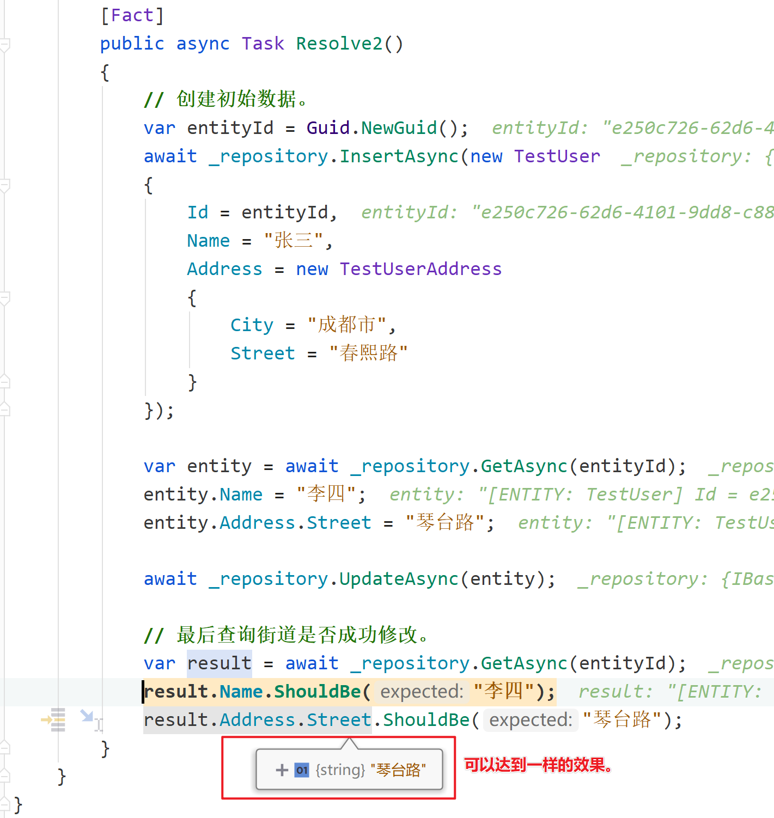Click the '01' string type icon in the tooltip
Viewport: 774px width, 818px height.
coord(302,770)
